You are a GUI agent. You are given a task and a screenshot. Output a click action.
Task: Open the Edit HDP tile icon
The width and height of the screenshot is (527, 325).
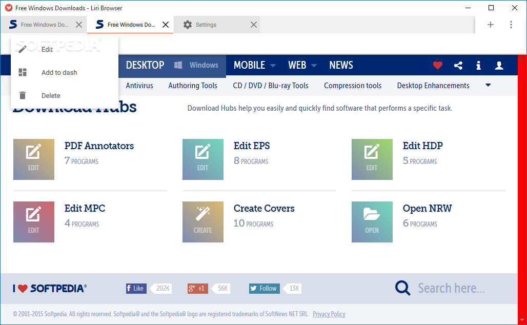tap(372, 159)
